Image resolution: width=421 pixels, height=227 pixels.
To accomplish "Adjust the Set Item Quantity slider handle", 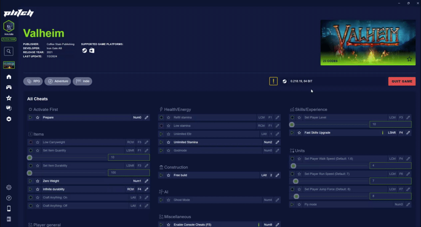I will click(x=29, y=158).
